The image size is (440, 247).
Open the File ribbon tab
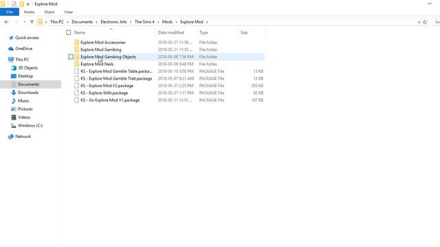10,12
